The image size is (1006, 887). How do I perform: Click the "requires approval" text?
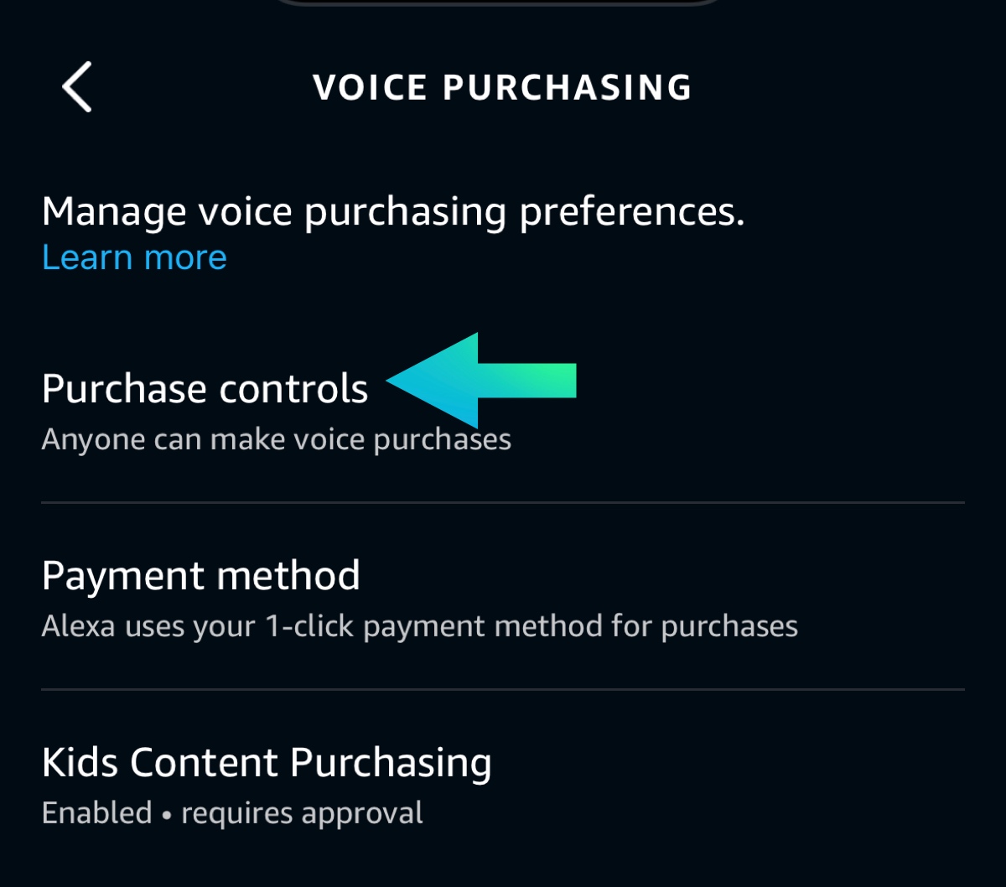pos(302,812)
